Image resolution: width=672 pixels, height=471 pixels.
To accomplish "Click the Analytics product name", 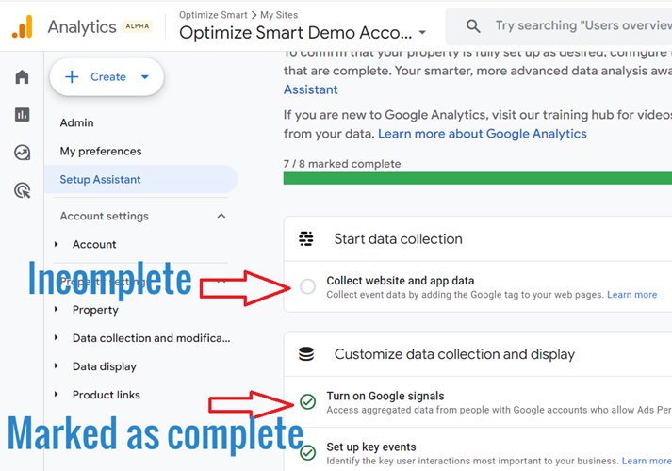I will click(x=82, y=26).
